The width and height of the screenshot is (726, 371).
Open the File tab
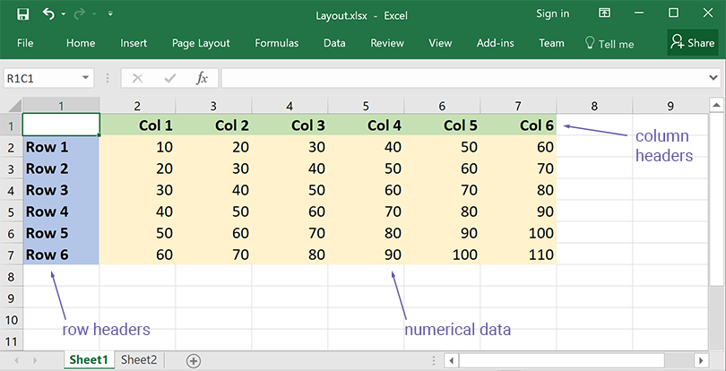[x=25, y=43]
